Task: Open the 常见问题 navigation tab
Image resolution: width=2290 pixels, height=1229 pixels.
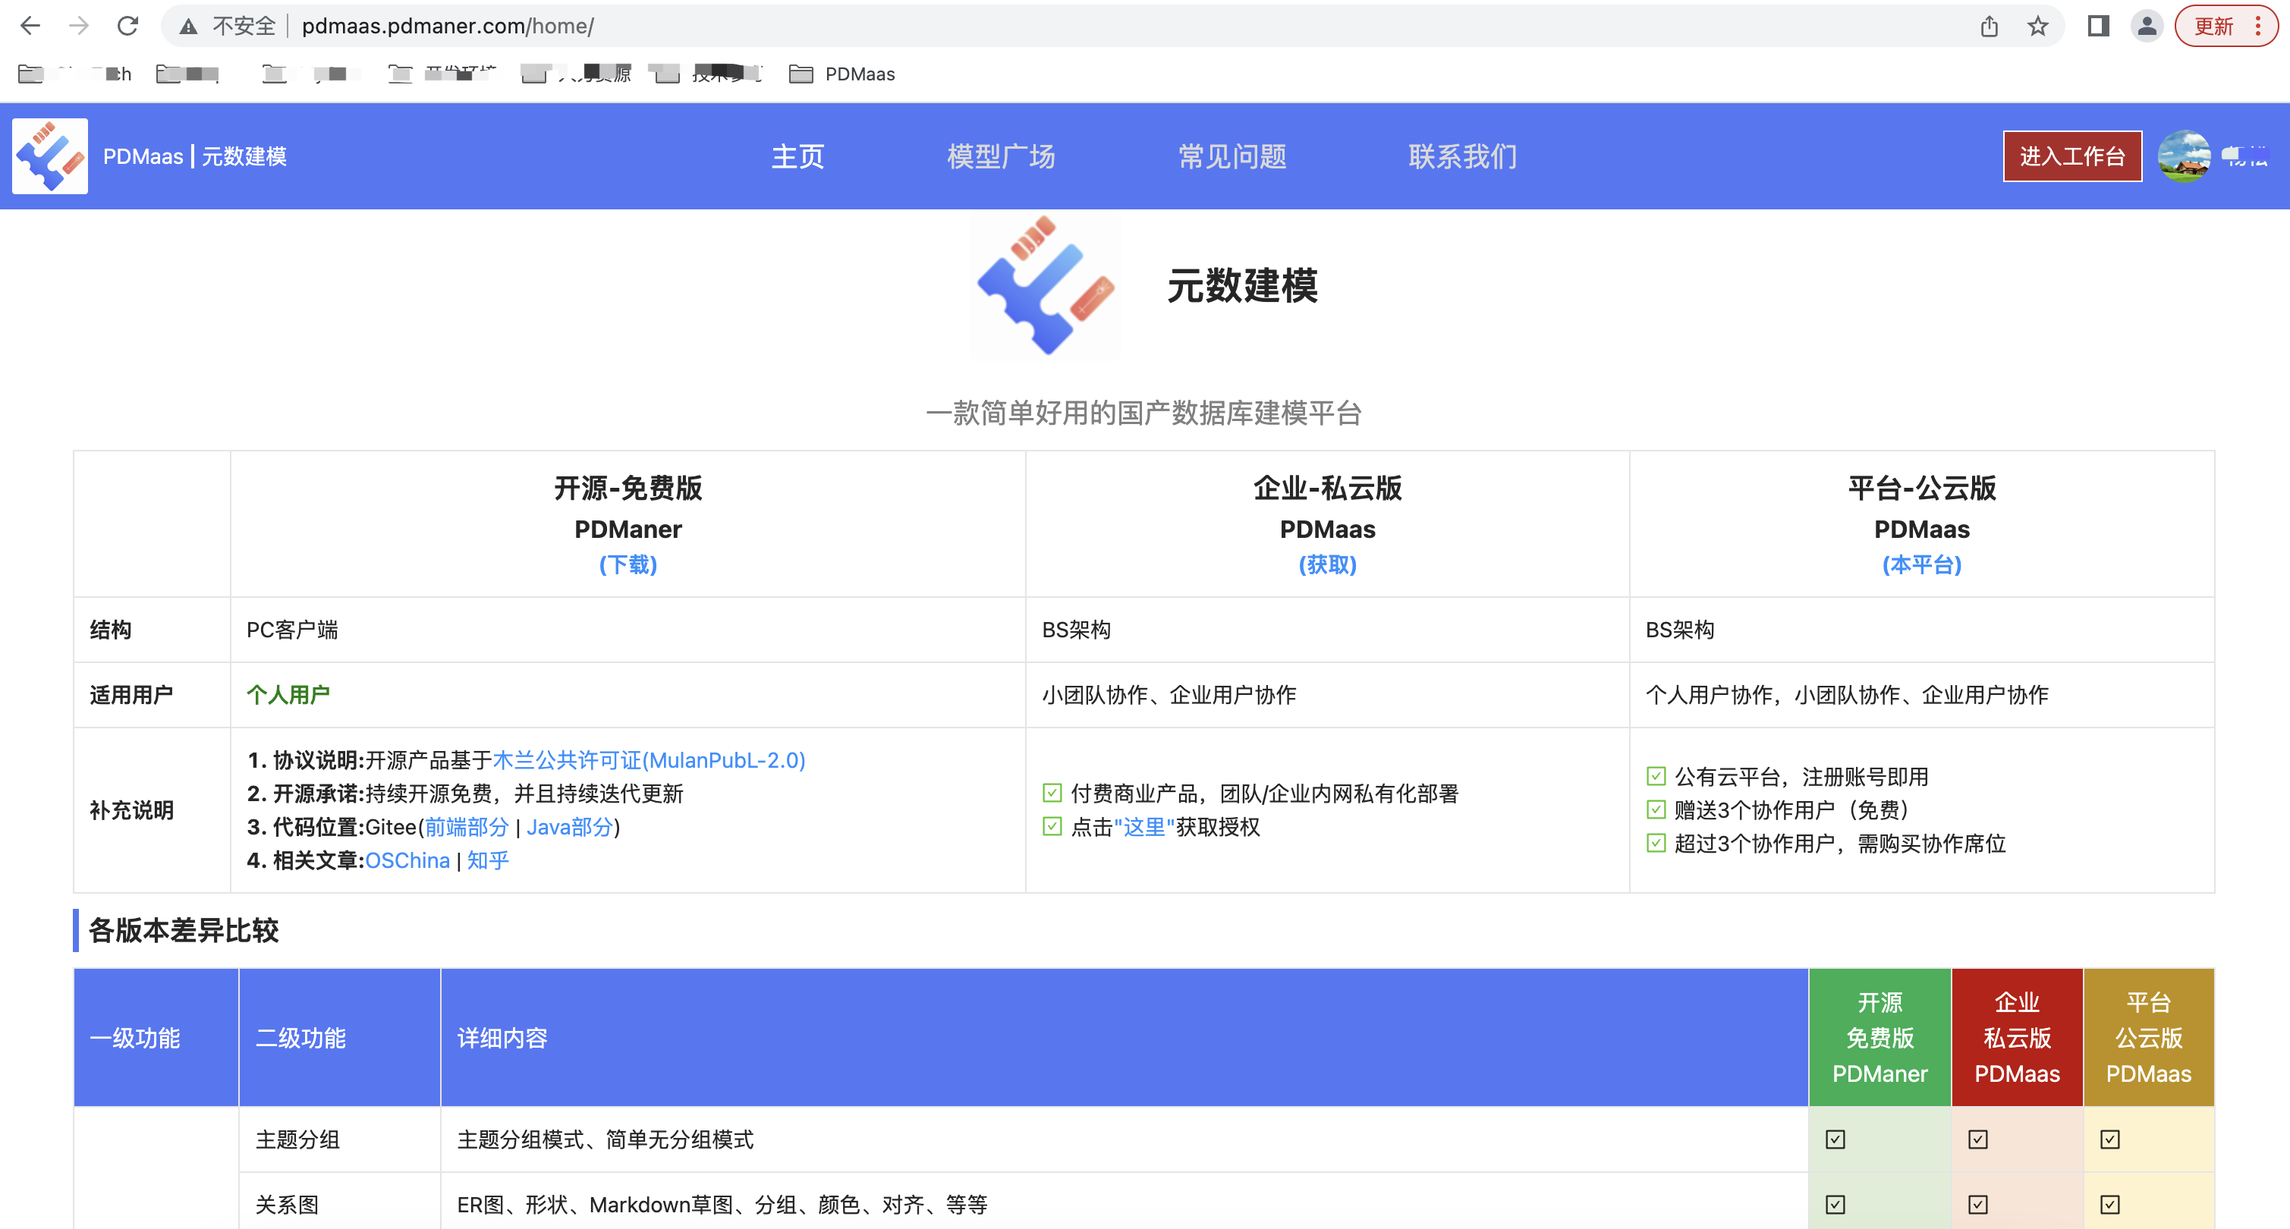Action: pyautogui.click(x=1232, y=156)
